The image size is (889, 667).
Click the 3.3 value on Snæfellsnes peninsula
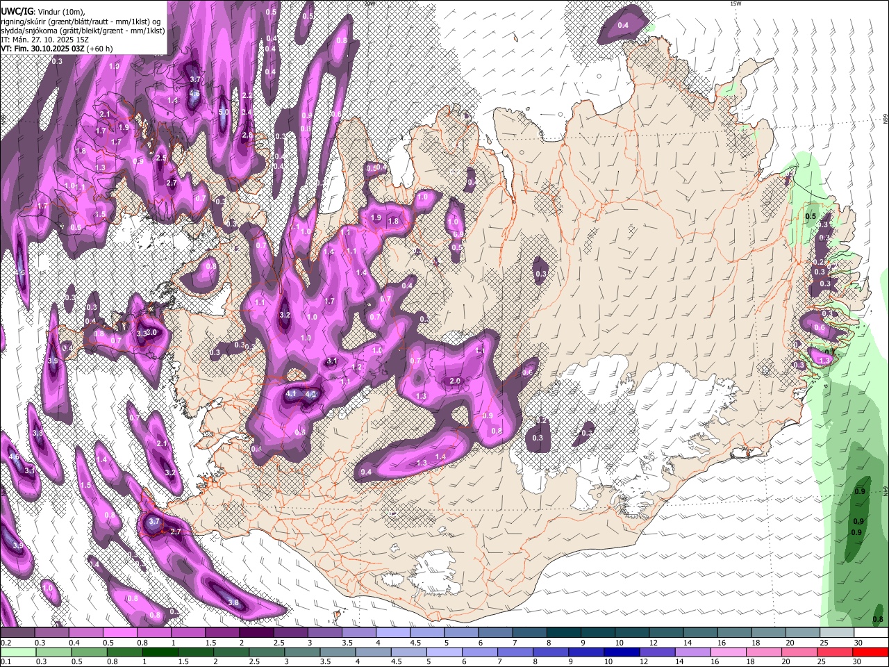[142, 333]
